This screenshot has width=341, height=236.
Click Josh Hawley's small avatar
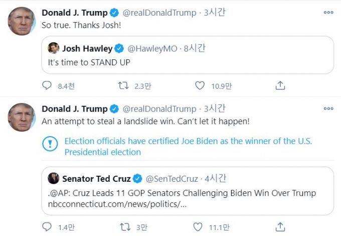54,49
